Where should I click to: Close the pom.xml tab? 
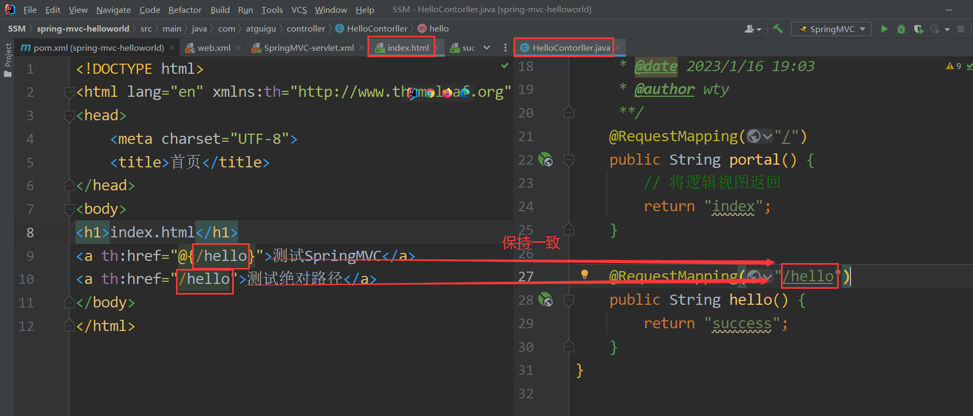click(172, 48)
